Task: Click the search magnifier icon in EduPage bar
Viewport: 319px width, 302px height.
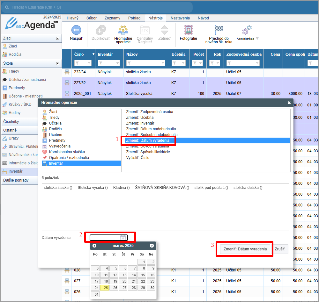Action: (7, 7)
